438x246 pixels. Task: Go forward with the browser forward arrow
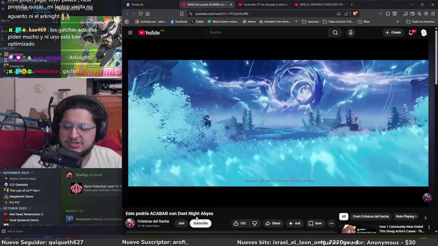pos(133,14)
